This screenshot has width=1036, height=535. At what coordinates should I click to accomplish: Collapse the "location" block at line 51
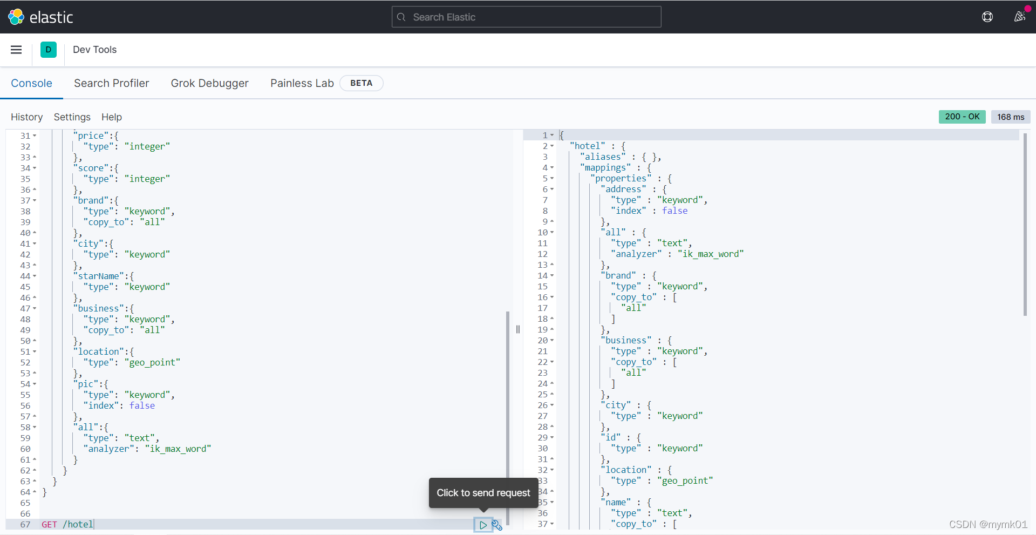pyautogui.click(x=35, y=352)
